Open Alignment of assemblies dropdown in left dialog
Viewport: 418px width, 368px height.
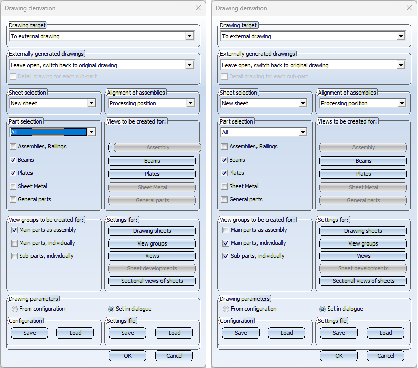(x=190, y=103)
